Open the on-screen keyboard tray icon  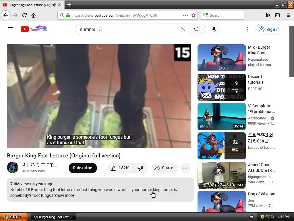[x=252, y=217]
